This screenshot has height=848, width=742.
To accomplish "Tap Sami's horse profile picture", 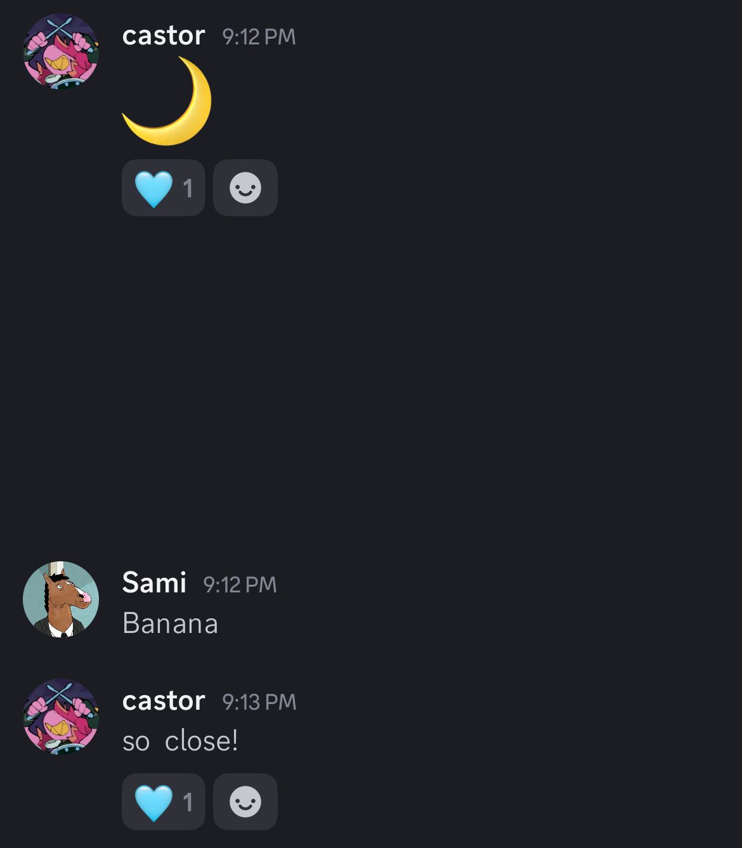I will [x=61, y=599].
